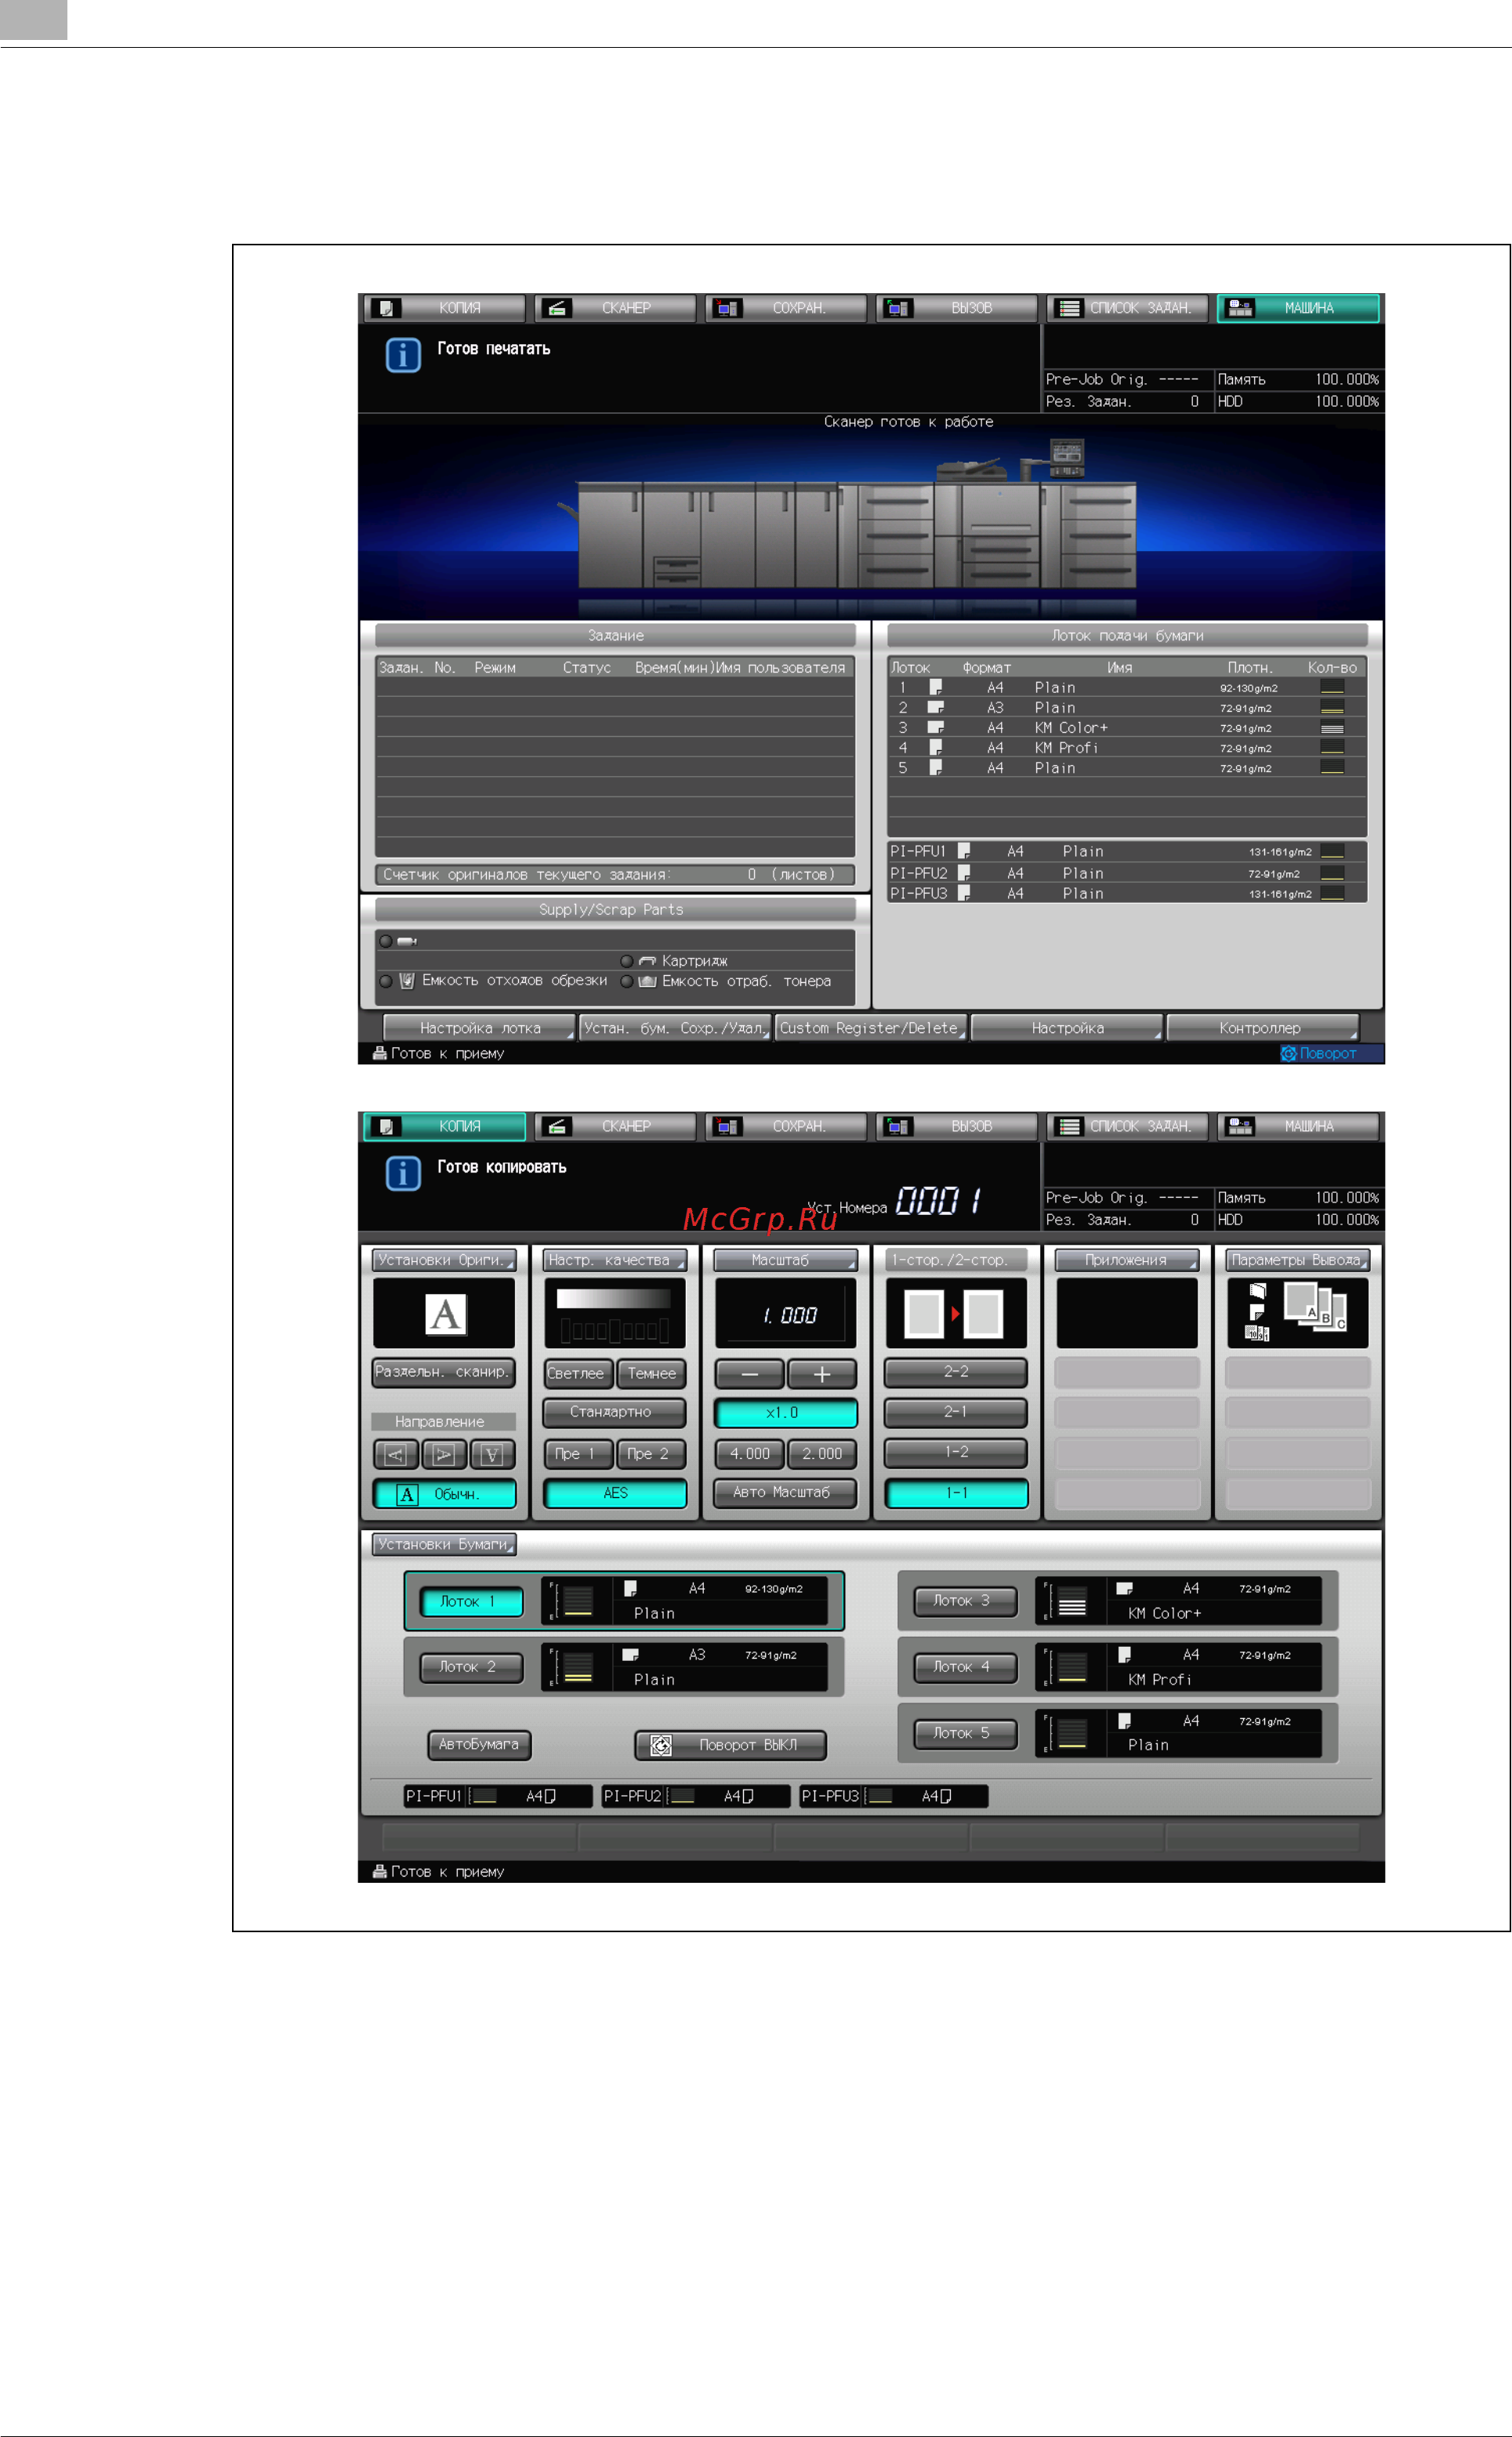Screen dimensions: 1512x2437
Task: Click the waste toner box icon
Action: pos(647,981)
